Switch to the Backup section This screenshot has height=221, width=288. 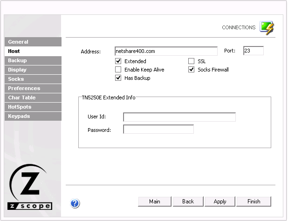point(33,60)
